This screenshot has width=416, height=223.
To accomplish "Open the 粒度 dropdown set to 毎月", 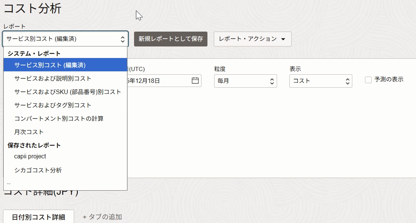I will (x=245, y=81).
